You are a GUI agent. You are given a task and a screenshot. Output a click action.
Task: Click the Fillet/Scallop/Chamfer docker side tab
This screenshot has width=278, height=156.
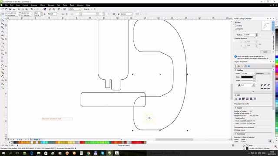point(273,41)
